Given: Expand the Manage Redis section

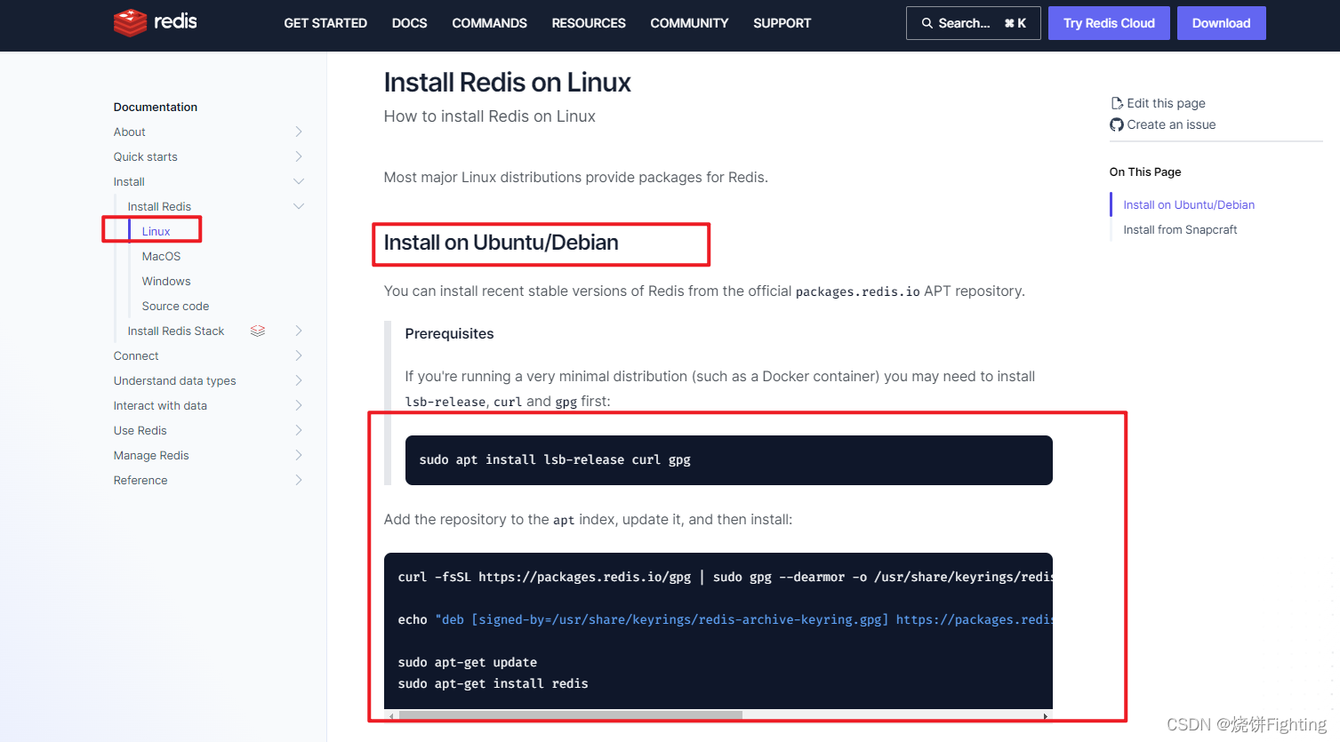Looking at the screenshot, I should pos(299,455).
